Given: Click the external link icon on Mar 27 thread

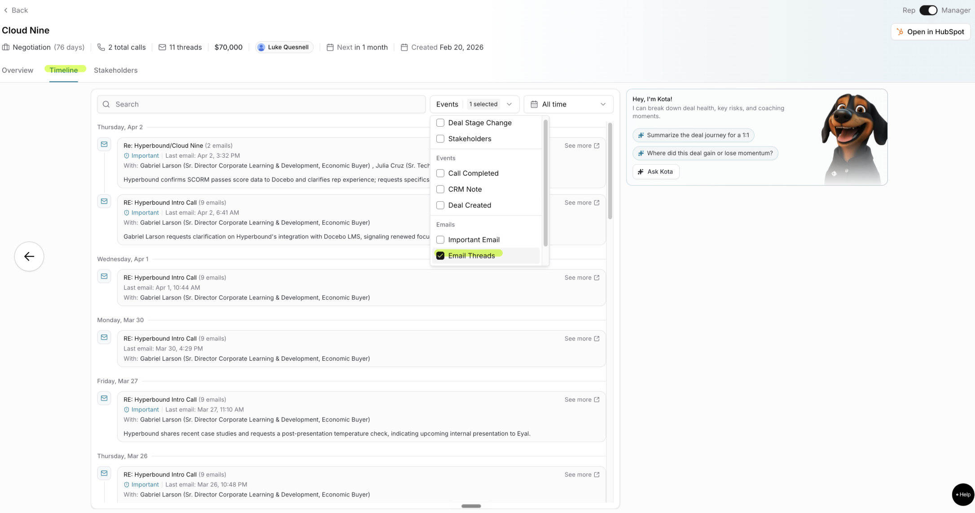Looking at the screenshot, I should (597, 399).
